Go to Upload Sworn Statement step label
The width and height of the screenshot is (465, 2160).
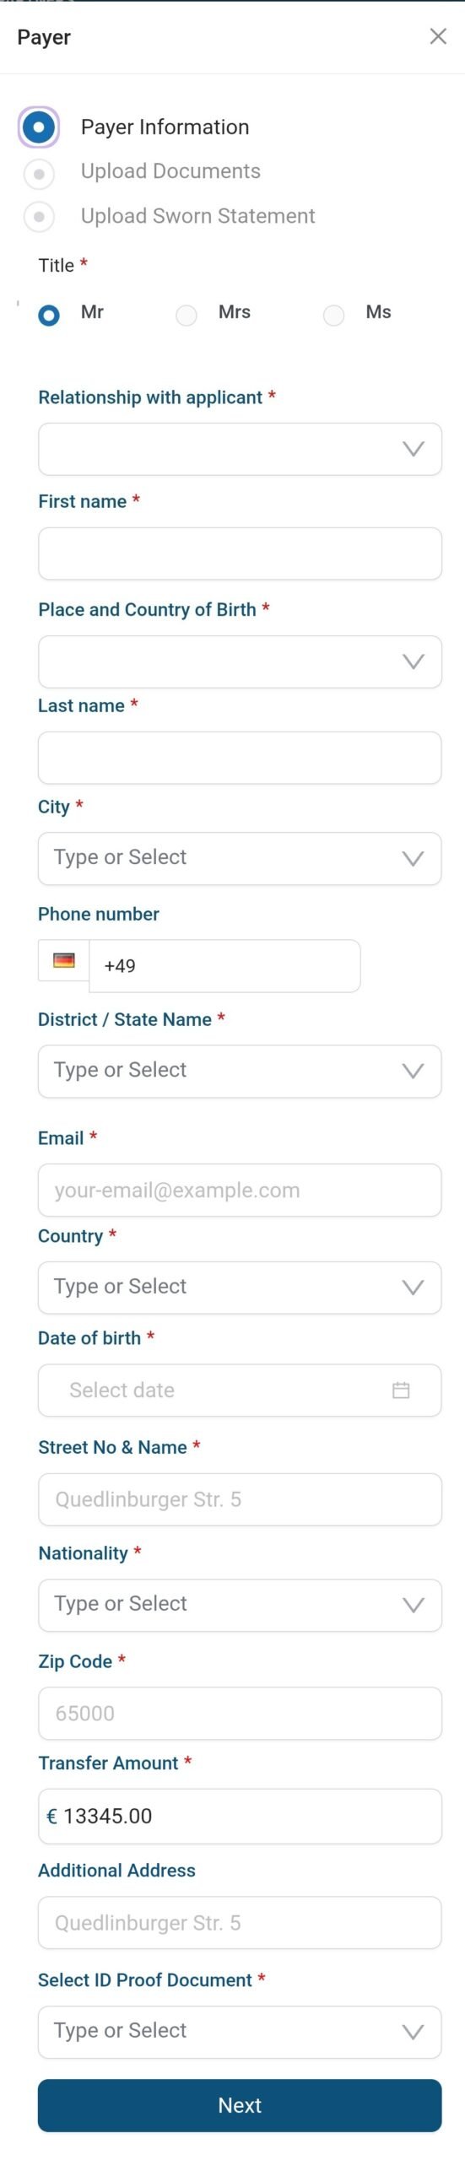click(x=197, y=216)
